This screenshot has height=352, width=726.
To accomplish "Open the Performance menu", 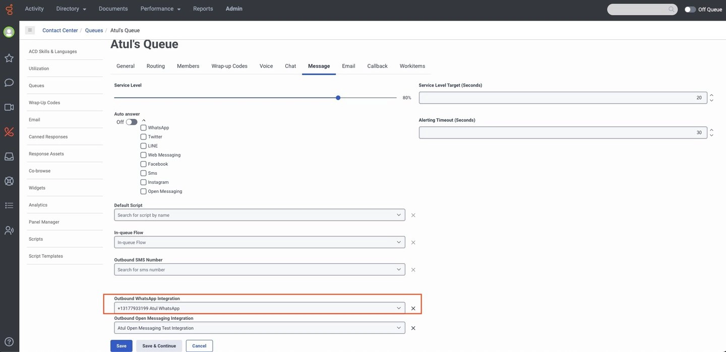I will click(160, 9).
